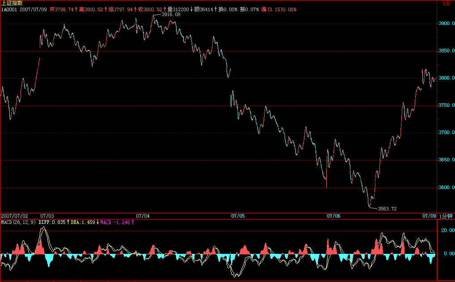Click the 20.00 MACD axis label
Screen dimensions: 455x282
[447, 231]
